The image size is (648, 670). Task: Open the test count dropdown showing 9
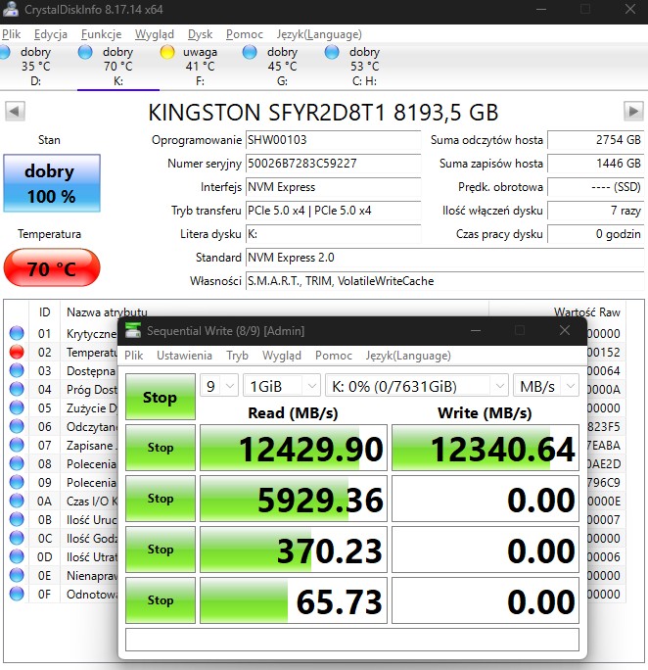(218, 386)
